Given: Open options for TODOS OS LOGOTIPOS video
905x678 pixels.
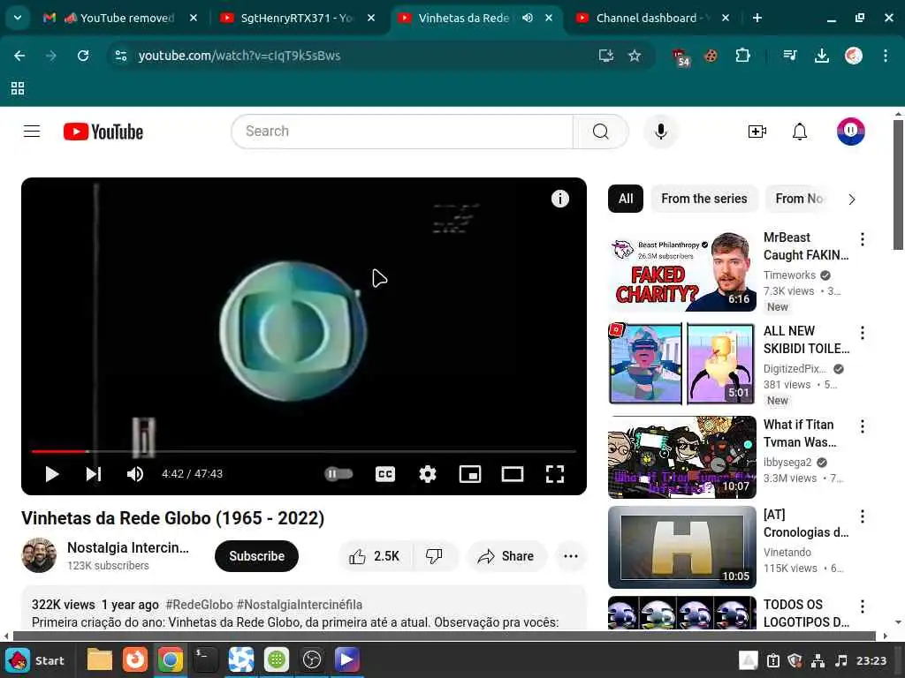Looking at the screenshot, I should coord(863,606).
